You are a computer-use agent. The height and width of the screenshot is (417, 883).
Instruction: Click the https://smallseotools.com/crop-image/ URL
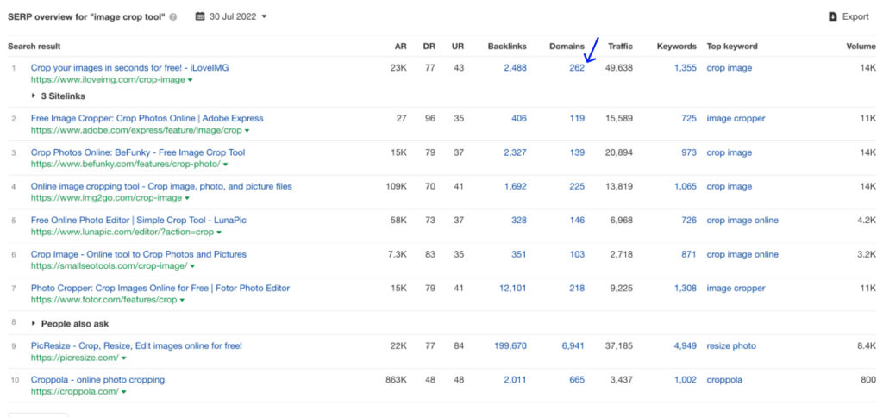tap(110, 265)
